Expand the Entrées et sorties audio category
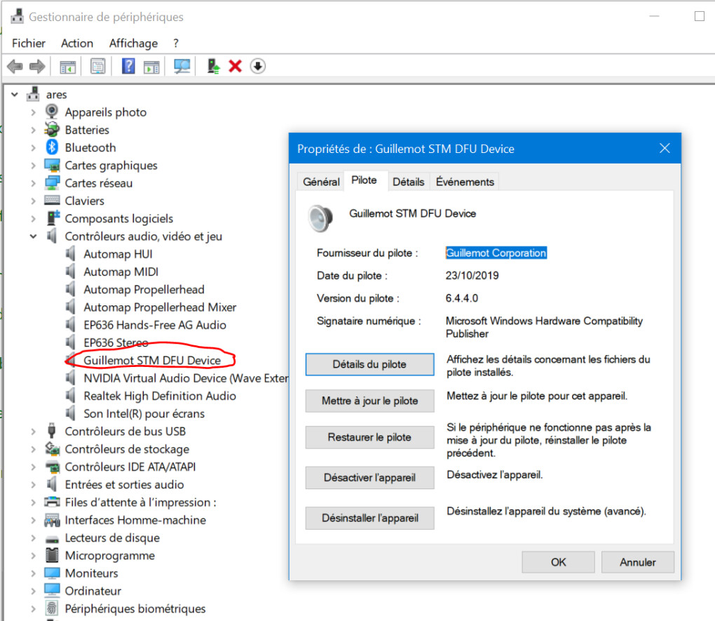 33,484
